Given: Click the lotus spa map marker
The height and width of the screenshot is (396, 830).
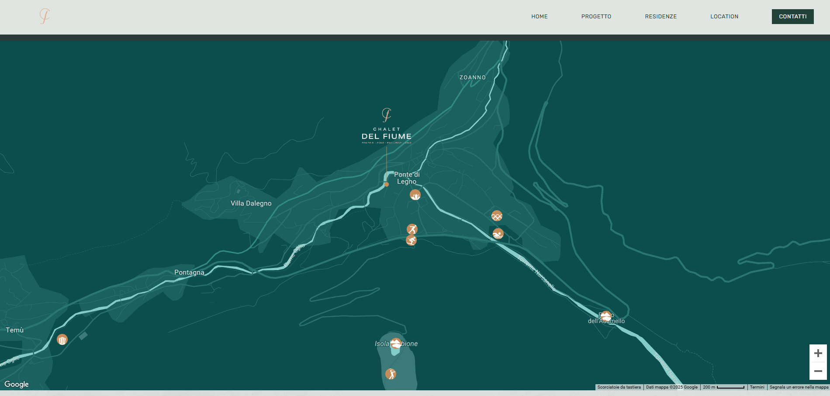Looking at the screenshot, I should tap(415, 195).
